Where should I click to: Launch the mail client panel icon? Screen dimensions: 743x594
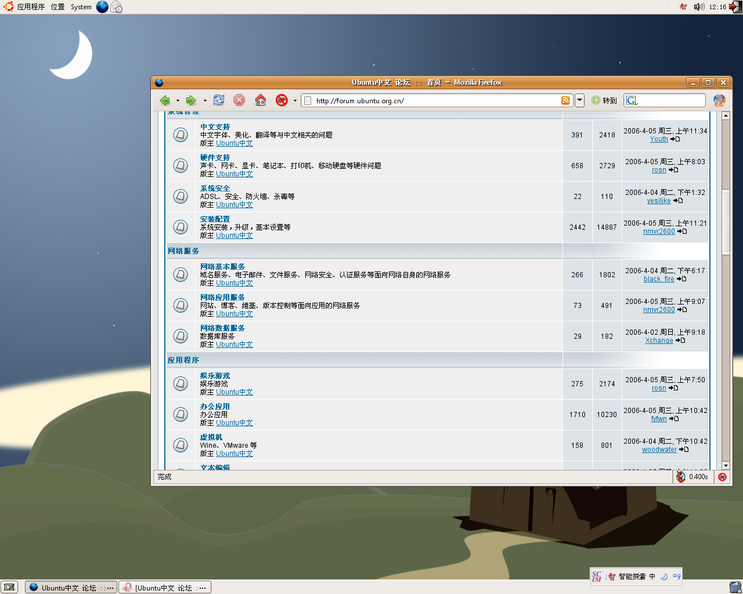[x=117, y=7]
